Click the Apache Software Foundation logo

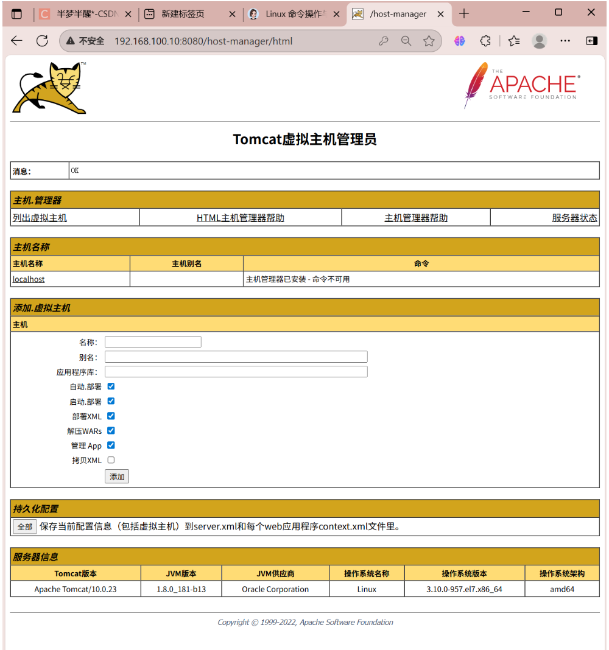pos(522,85)
